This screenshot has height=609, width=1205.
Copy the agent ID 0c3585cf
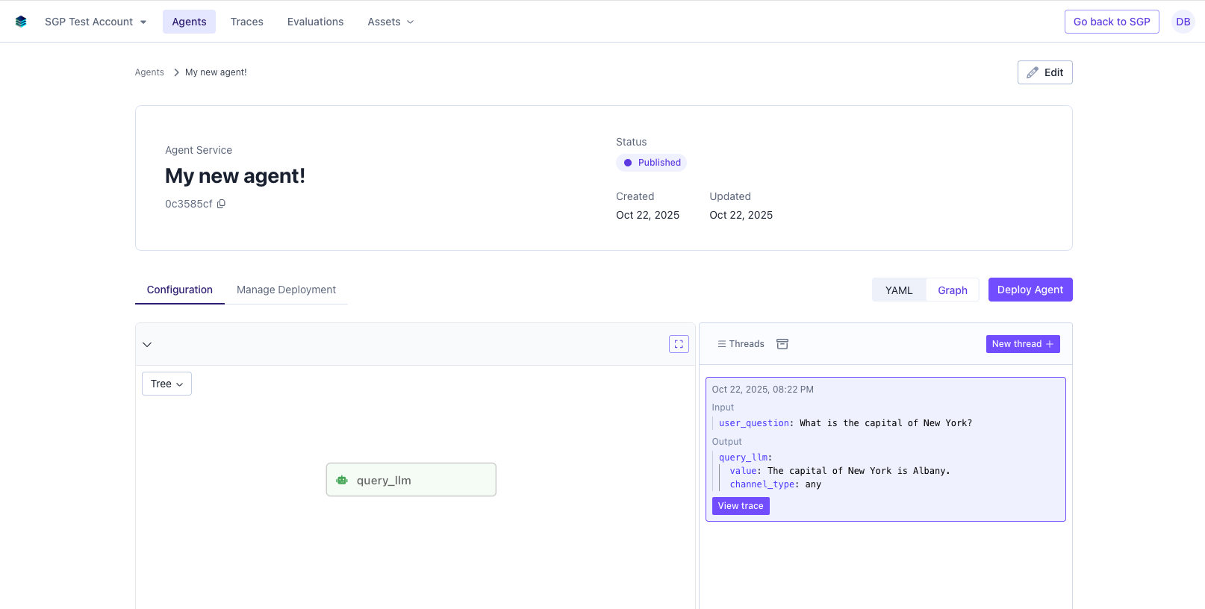click(x=221, y=204)
